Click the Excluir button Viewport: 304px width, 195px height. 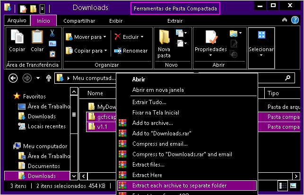click(129, 36)
